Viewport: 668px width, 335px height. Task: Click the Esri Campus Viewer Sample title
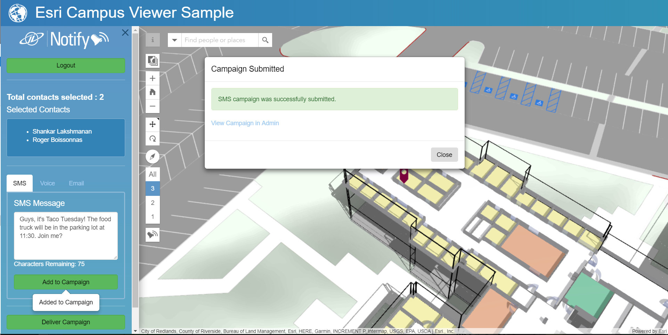click(x=135, y=13)
